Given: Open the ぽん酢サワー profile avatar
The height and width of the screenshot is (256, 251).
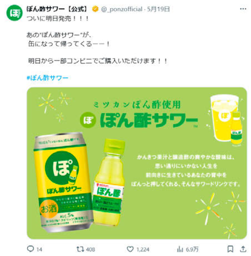Looking at the screenshot, I should coord(14,13).
